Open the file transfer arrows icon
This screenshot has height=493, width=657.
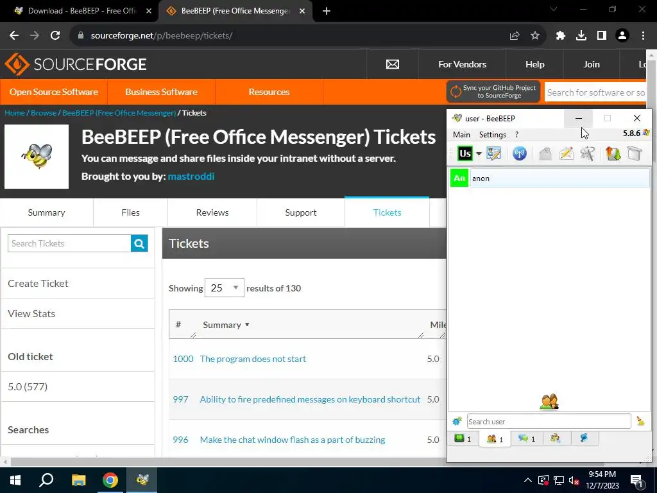coord(613,153)
